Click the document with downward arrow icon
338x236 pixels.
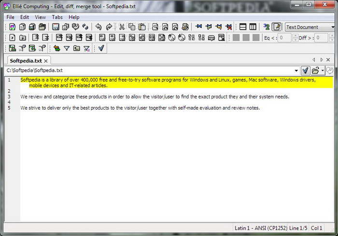point(45,38)
